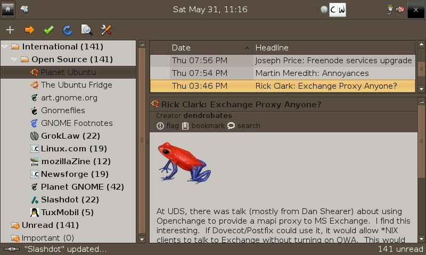Click the 141 unread status bar text
Viewport: 426px width, 255px height.
400,249
